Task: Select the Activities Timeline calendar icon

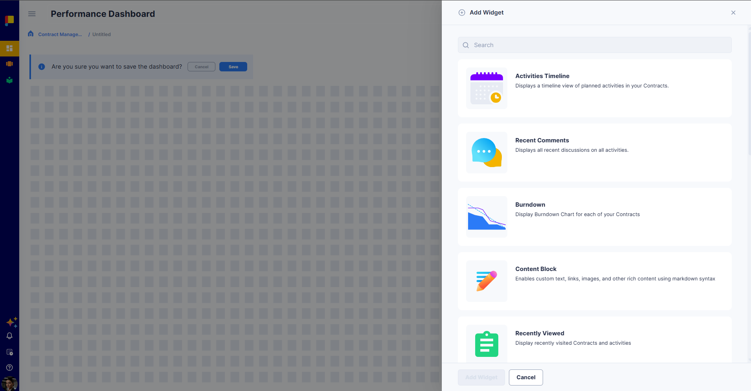Action: [x=487, y=88]
